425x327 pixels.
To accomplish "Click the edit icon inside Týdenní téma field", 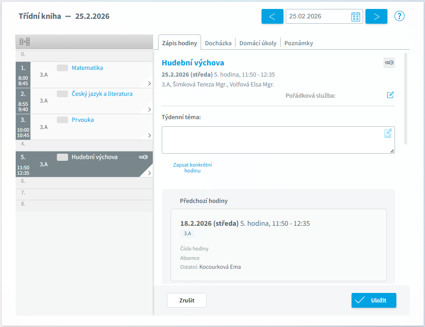I will click(388, 133).
